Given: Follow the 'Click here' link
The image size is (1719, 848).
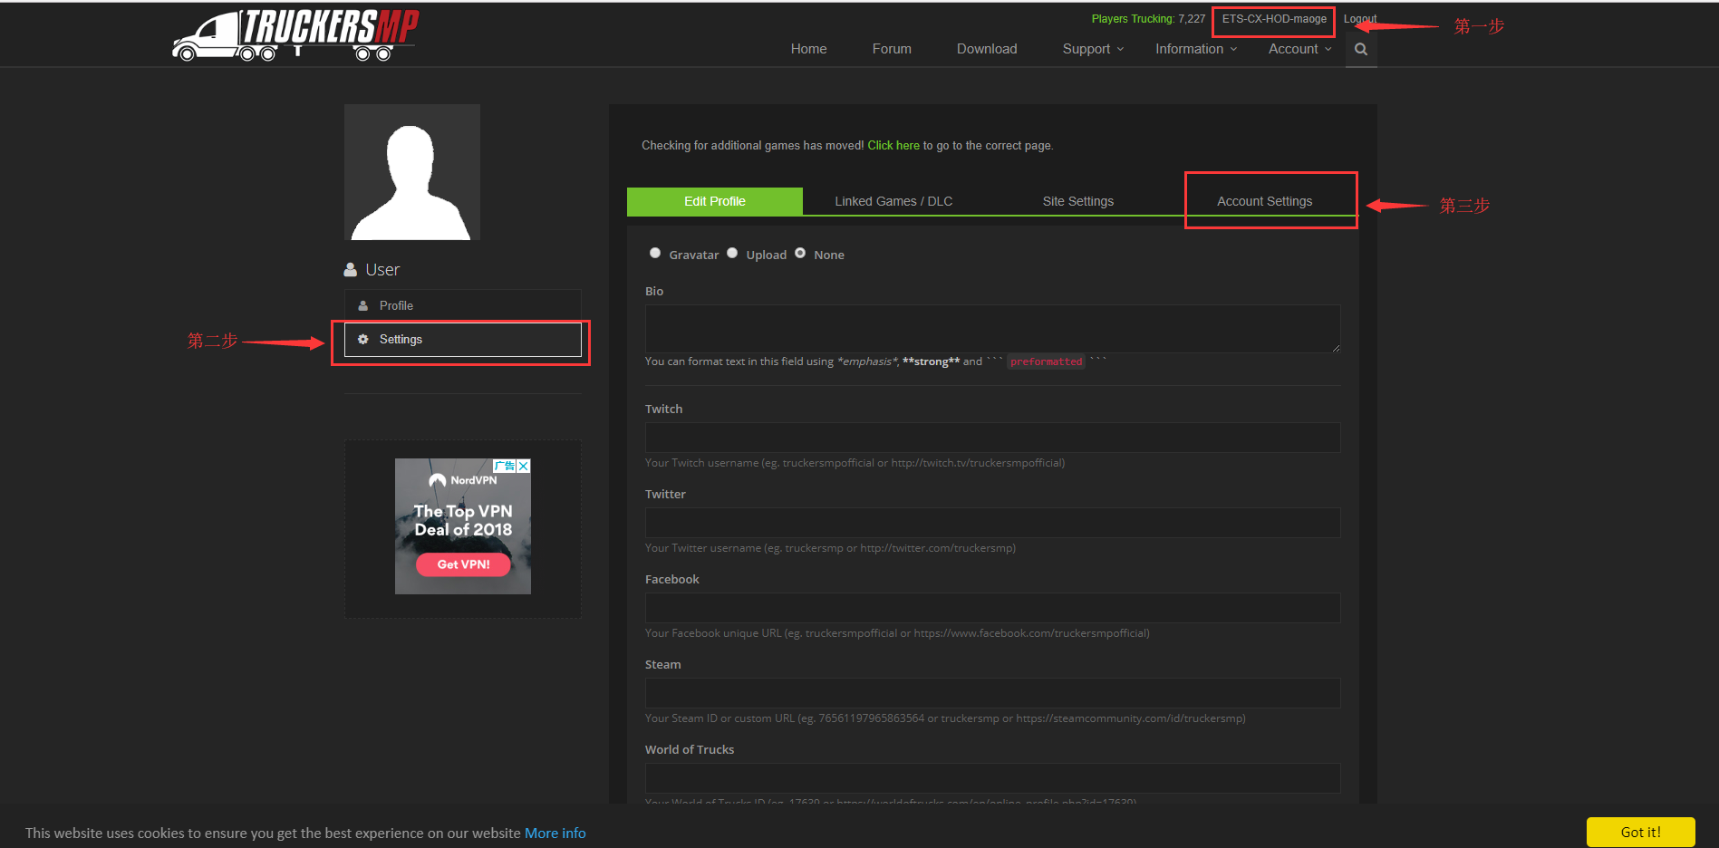Looking at the screenshot, I should [893, 145].
